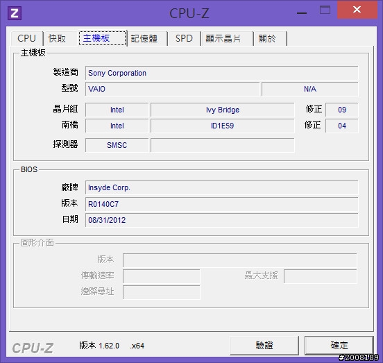Click the N/A model revision field
Viewport: 383px width, 363px height.
tap(309, 89)
